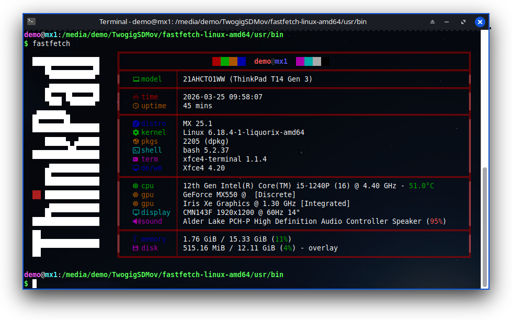Click memory value '1.76 GiB / 15.33 GiB'
Viewport: 512px width, 320px height.
click(225, 239)
